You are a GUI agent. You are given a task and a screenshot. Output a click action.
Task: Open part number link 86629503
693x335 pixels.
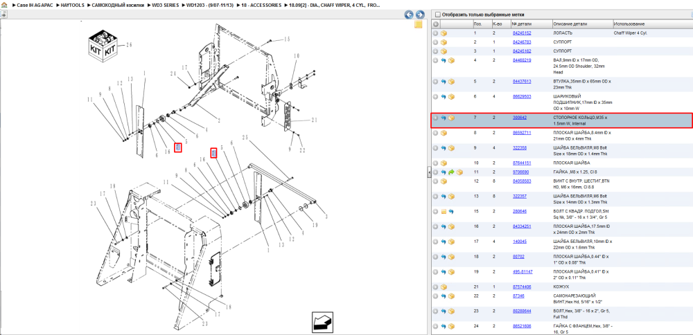point(522,96)
